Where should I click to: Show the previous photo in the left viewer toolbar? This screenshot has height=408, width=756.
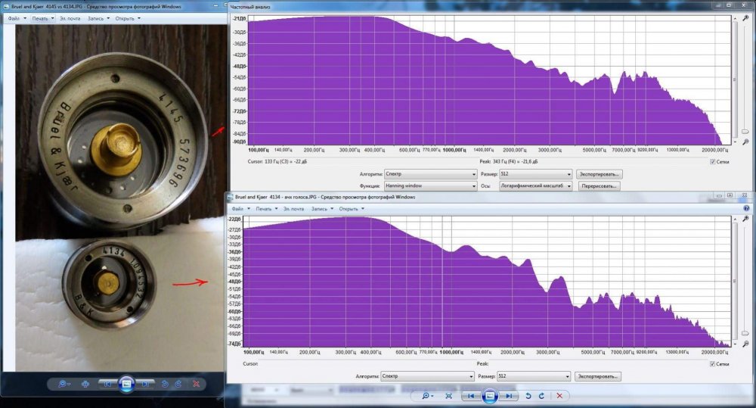107,384
